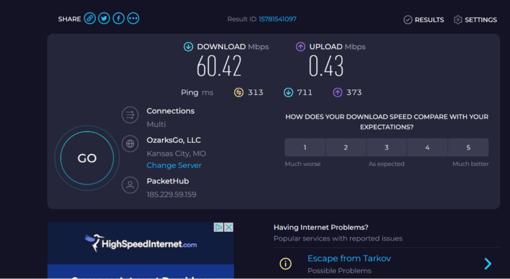
Task: Share result on Facebook icon
Action: (119, 19)
